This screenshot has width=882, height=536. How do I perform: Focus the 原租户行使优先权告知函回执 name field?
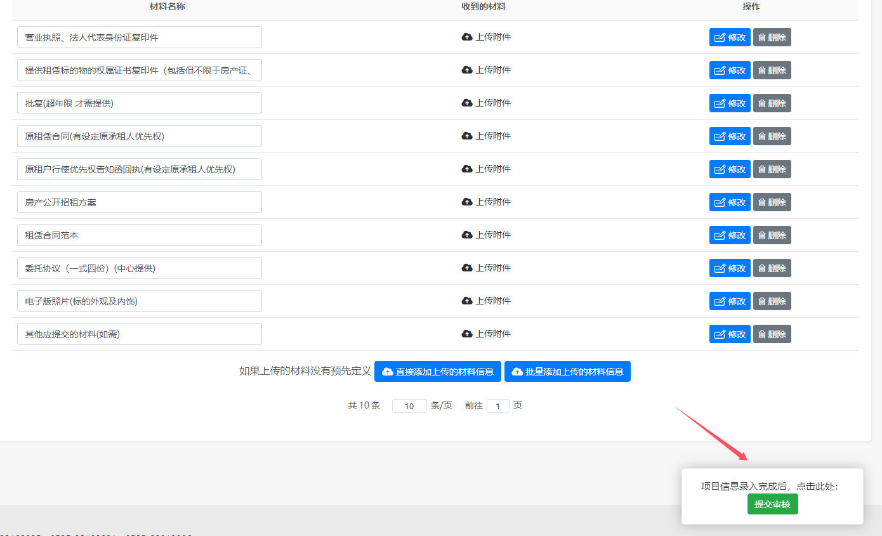tap(140, 169)
